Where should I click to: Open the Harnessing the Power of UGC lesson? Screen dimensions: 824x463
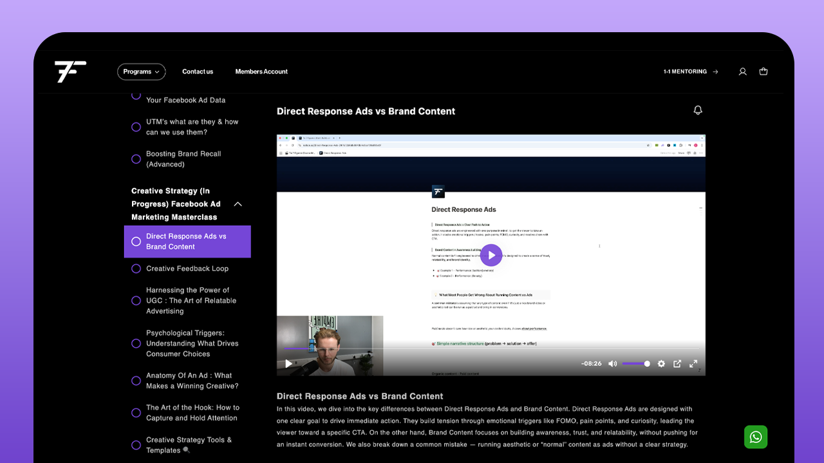[x=191, y=301]
